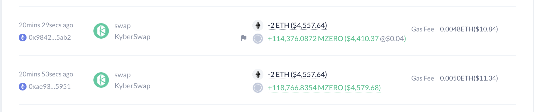Image resolution: width=534 pixels, height=112 pixels.
Task: Open transaction hash 0x9842...5ab2
Action: point(50,38)
